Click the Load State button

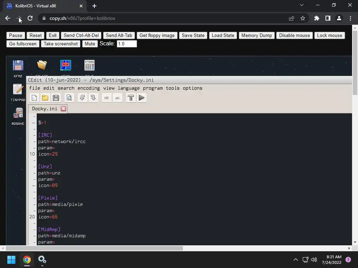223,35
